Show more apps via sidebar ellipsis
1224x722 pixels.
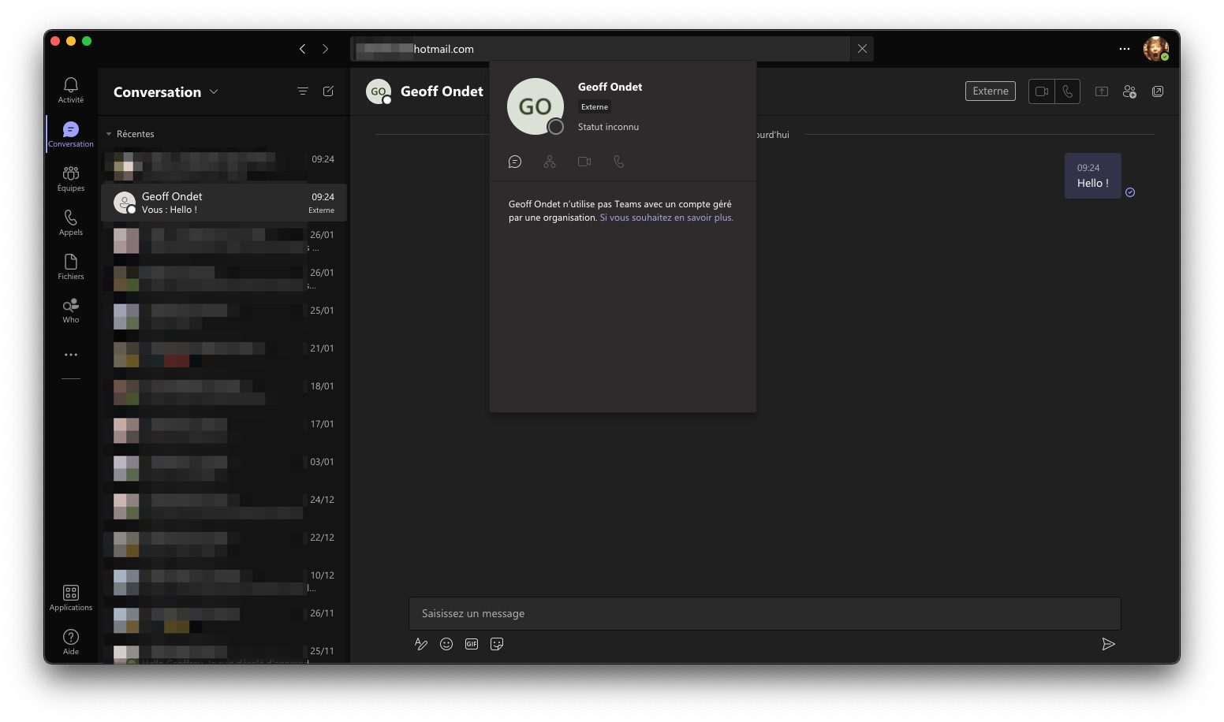click(x=71, y=355)
